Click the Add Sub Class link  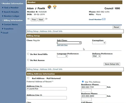coord(62,45)
